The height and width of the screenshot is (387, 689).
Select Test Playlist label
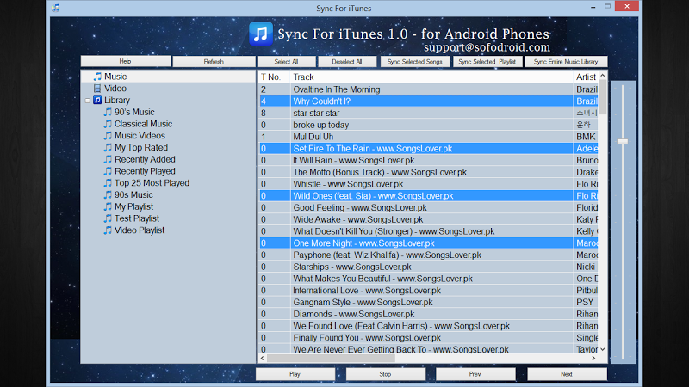[137, 218]
